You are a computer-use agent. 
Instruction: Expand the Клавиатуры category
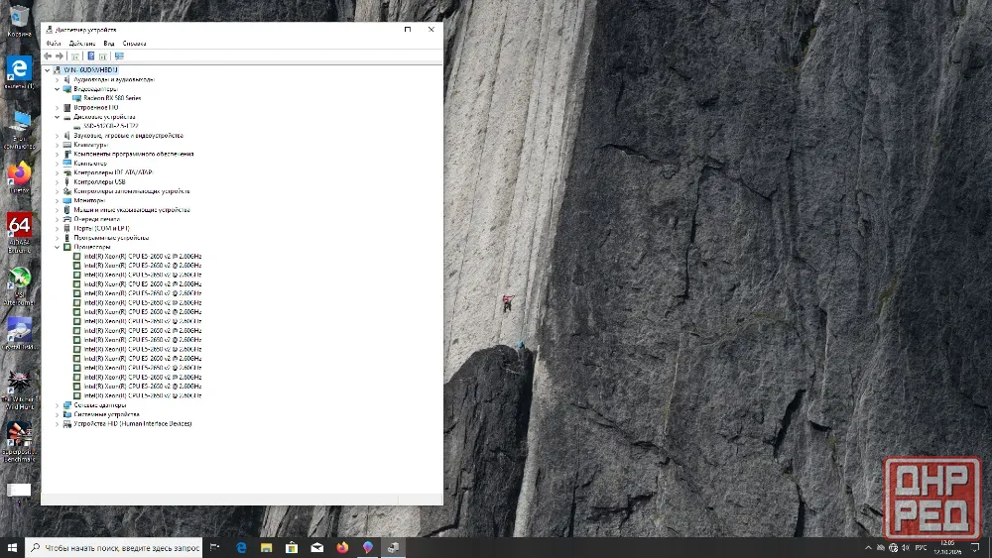click(57, 145)
